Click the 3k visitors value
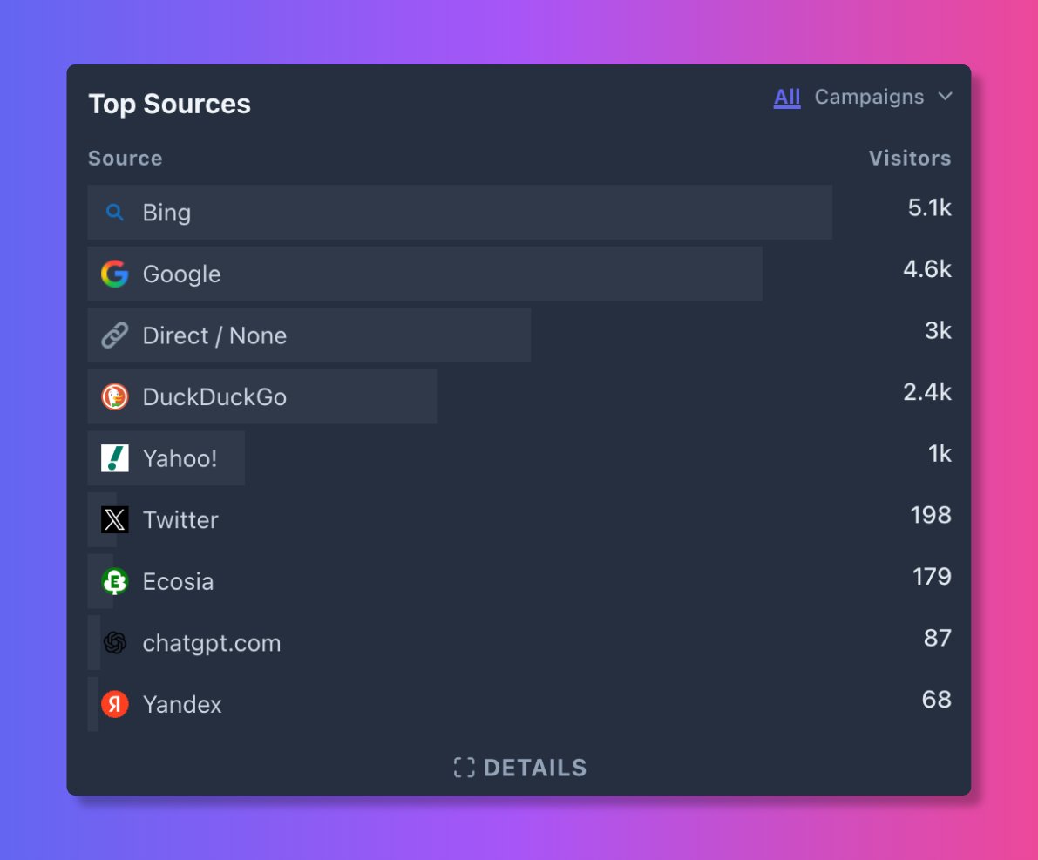Viewport: 1038px width, 860px height. [x=938, y=330]
